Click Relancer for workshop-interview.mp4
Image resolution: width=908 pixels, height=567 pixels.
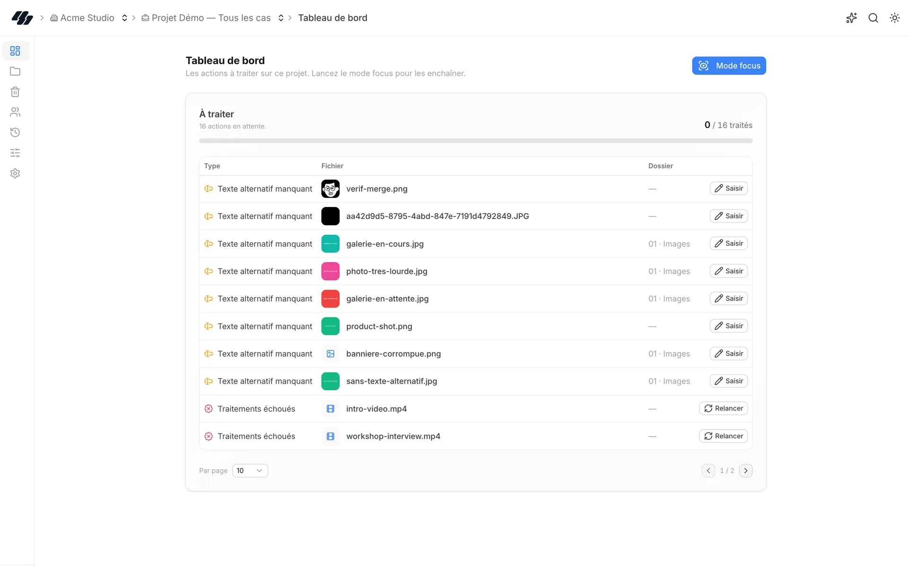723,436
